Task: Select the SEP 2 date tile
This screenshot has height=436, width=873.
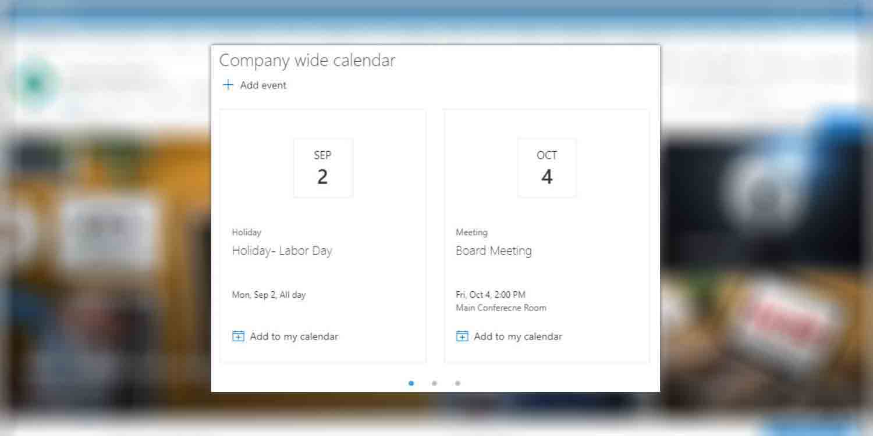Action: point(323,167)
